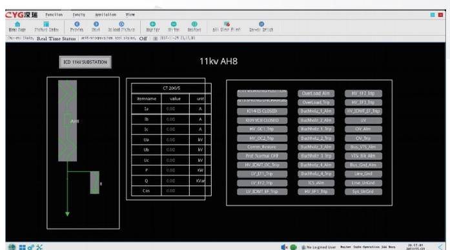
Task: Click the AH8 breaker symbol in diagram
Action: [x=67, y=121]
